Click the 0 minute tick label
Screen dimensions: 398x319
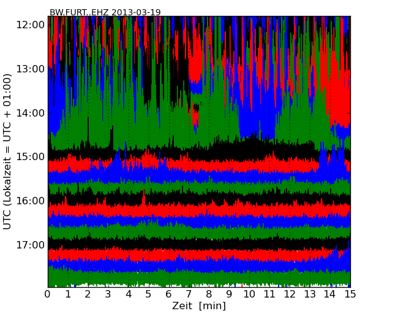48,294
